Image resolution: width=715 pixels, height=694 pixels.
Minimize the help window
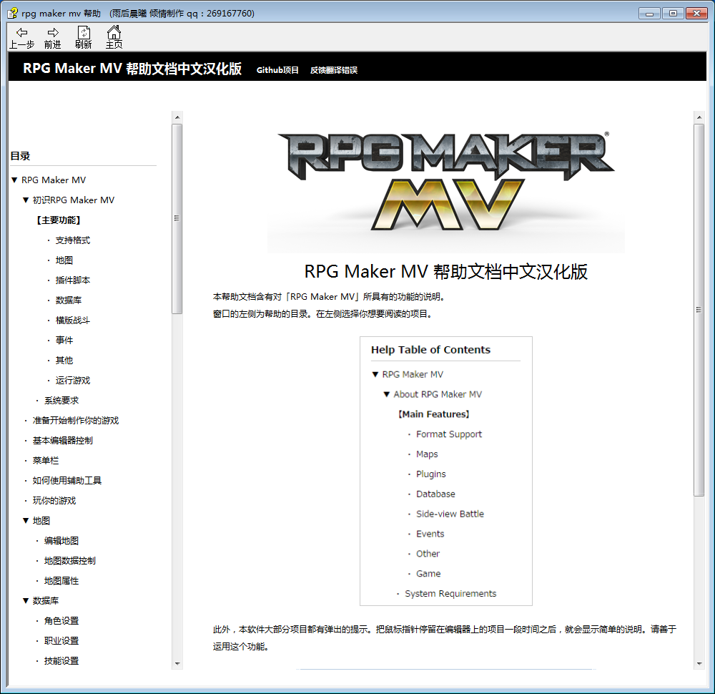click(649, 13)
